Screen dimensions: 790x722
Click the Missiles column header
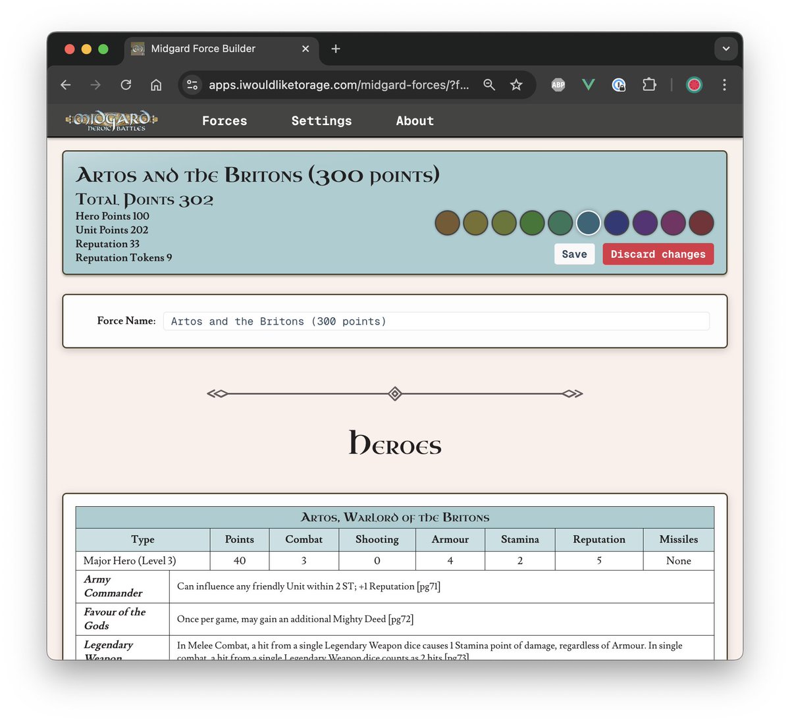tap(679, 539)
